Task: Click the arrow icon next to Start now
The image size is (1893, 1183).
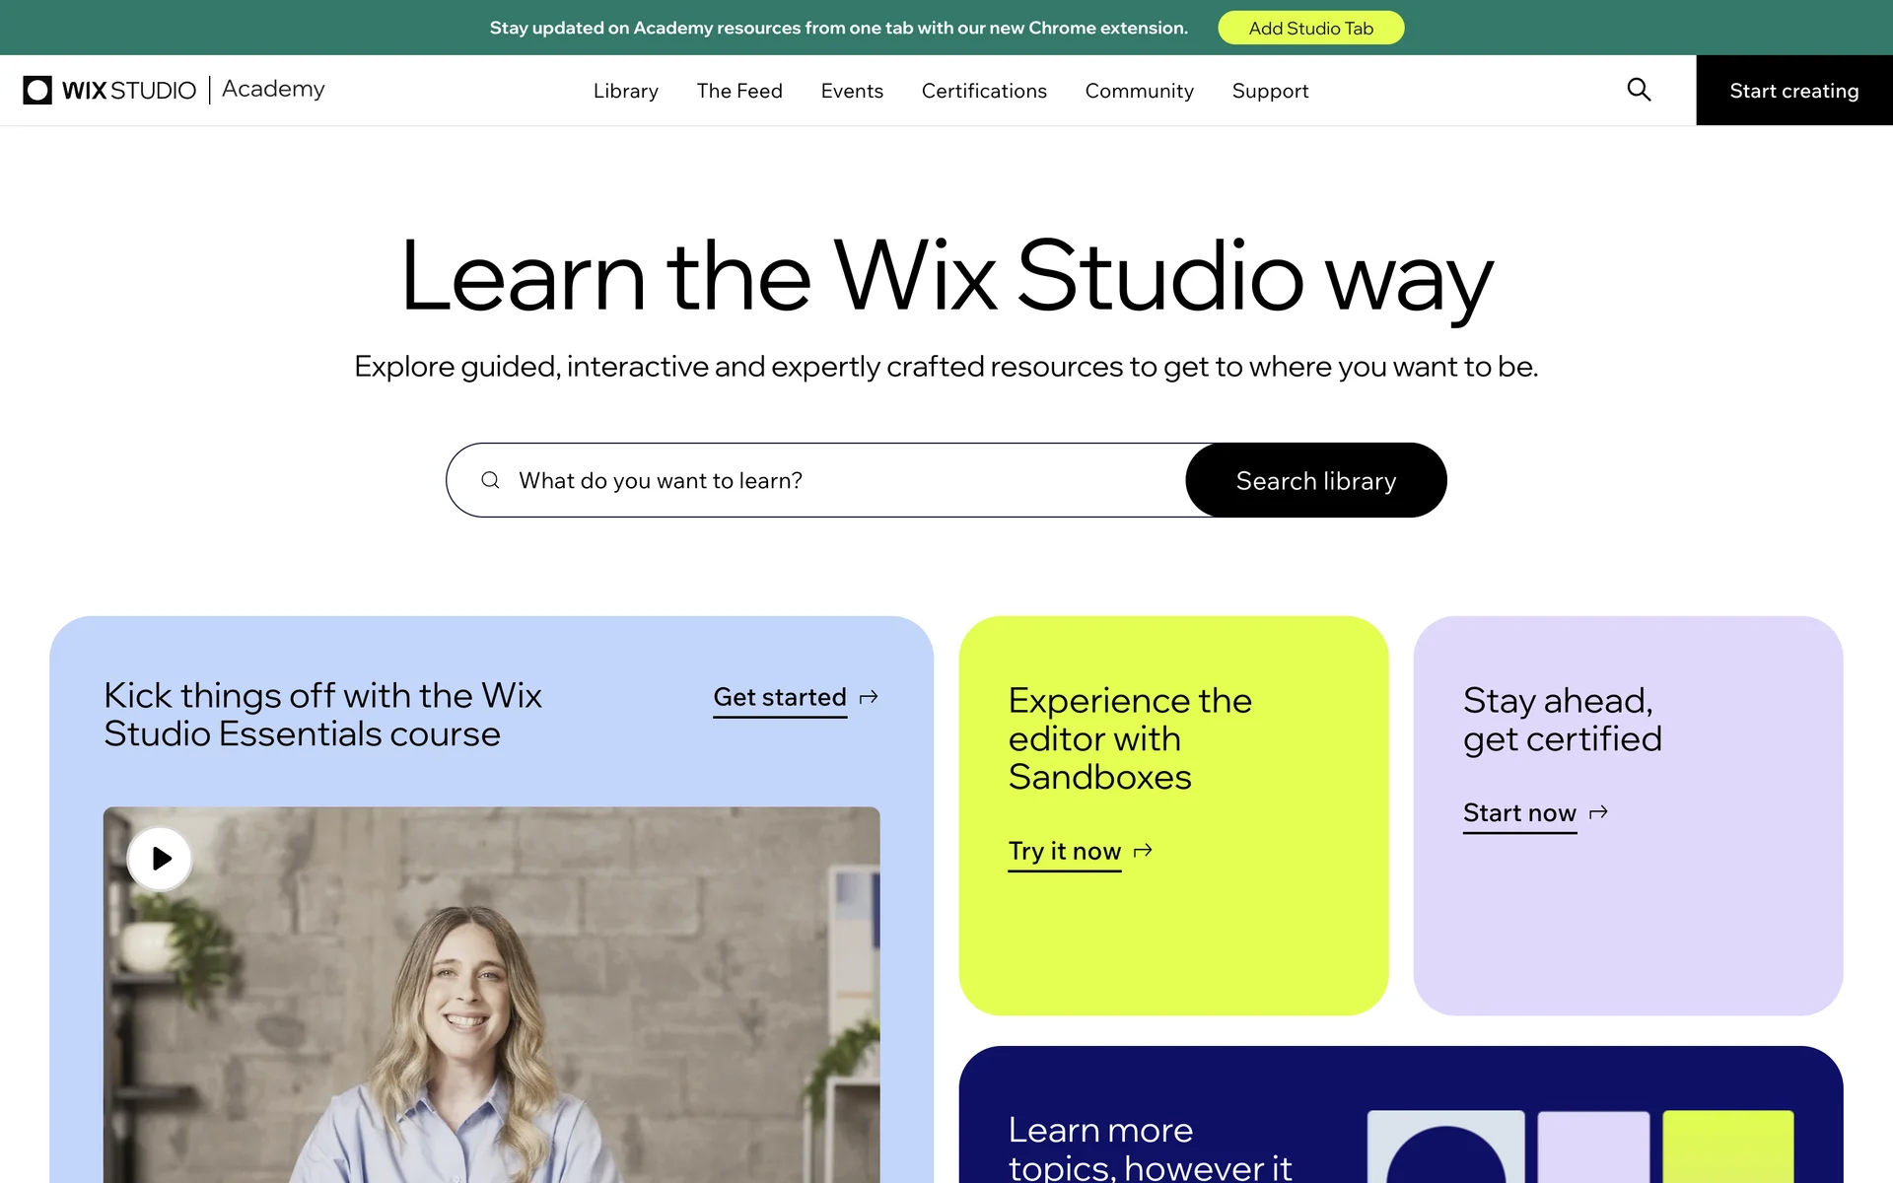Action: tap(1598, 812)
